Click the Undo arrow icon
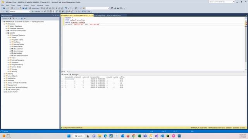248x139 pixels. [x=66, y=8]
